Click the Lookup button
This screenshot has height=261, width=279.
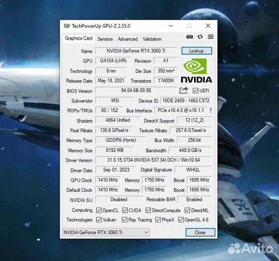pos(197,51)
